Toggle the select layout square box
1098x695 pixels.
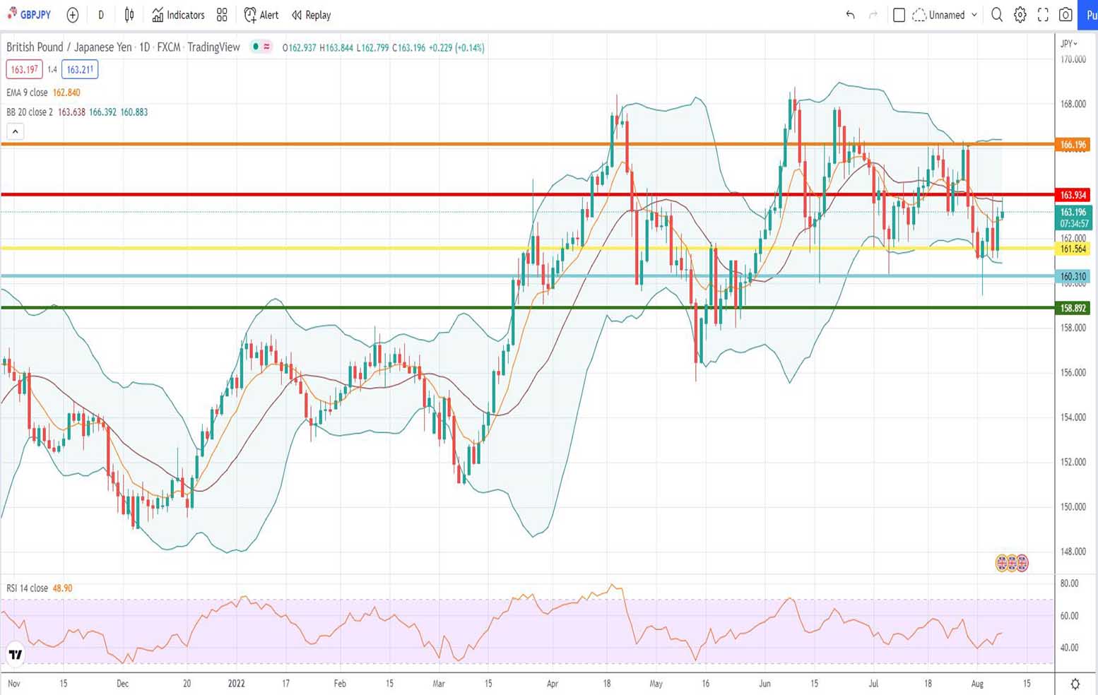tap(899, 15)
